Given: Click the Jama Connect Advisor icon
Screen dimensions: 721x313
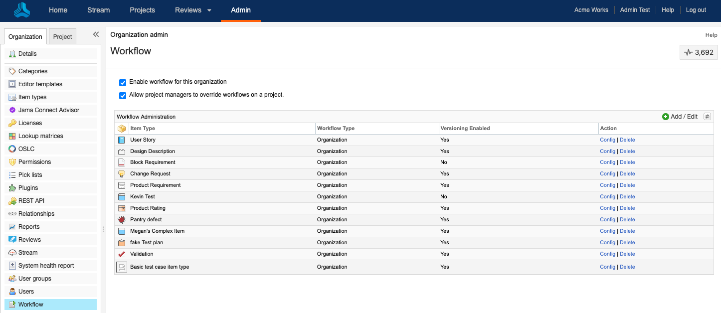Looking at the screenshot, I should point(12,110).
